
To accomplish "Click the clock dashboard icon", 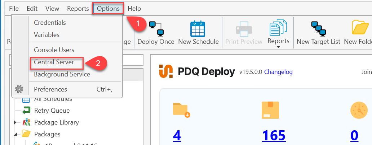I will point(359,110).
